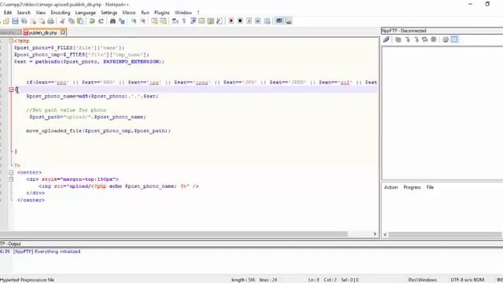Click the NppFTP abort round icon
503x283 pixels.
coord(433,39)
